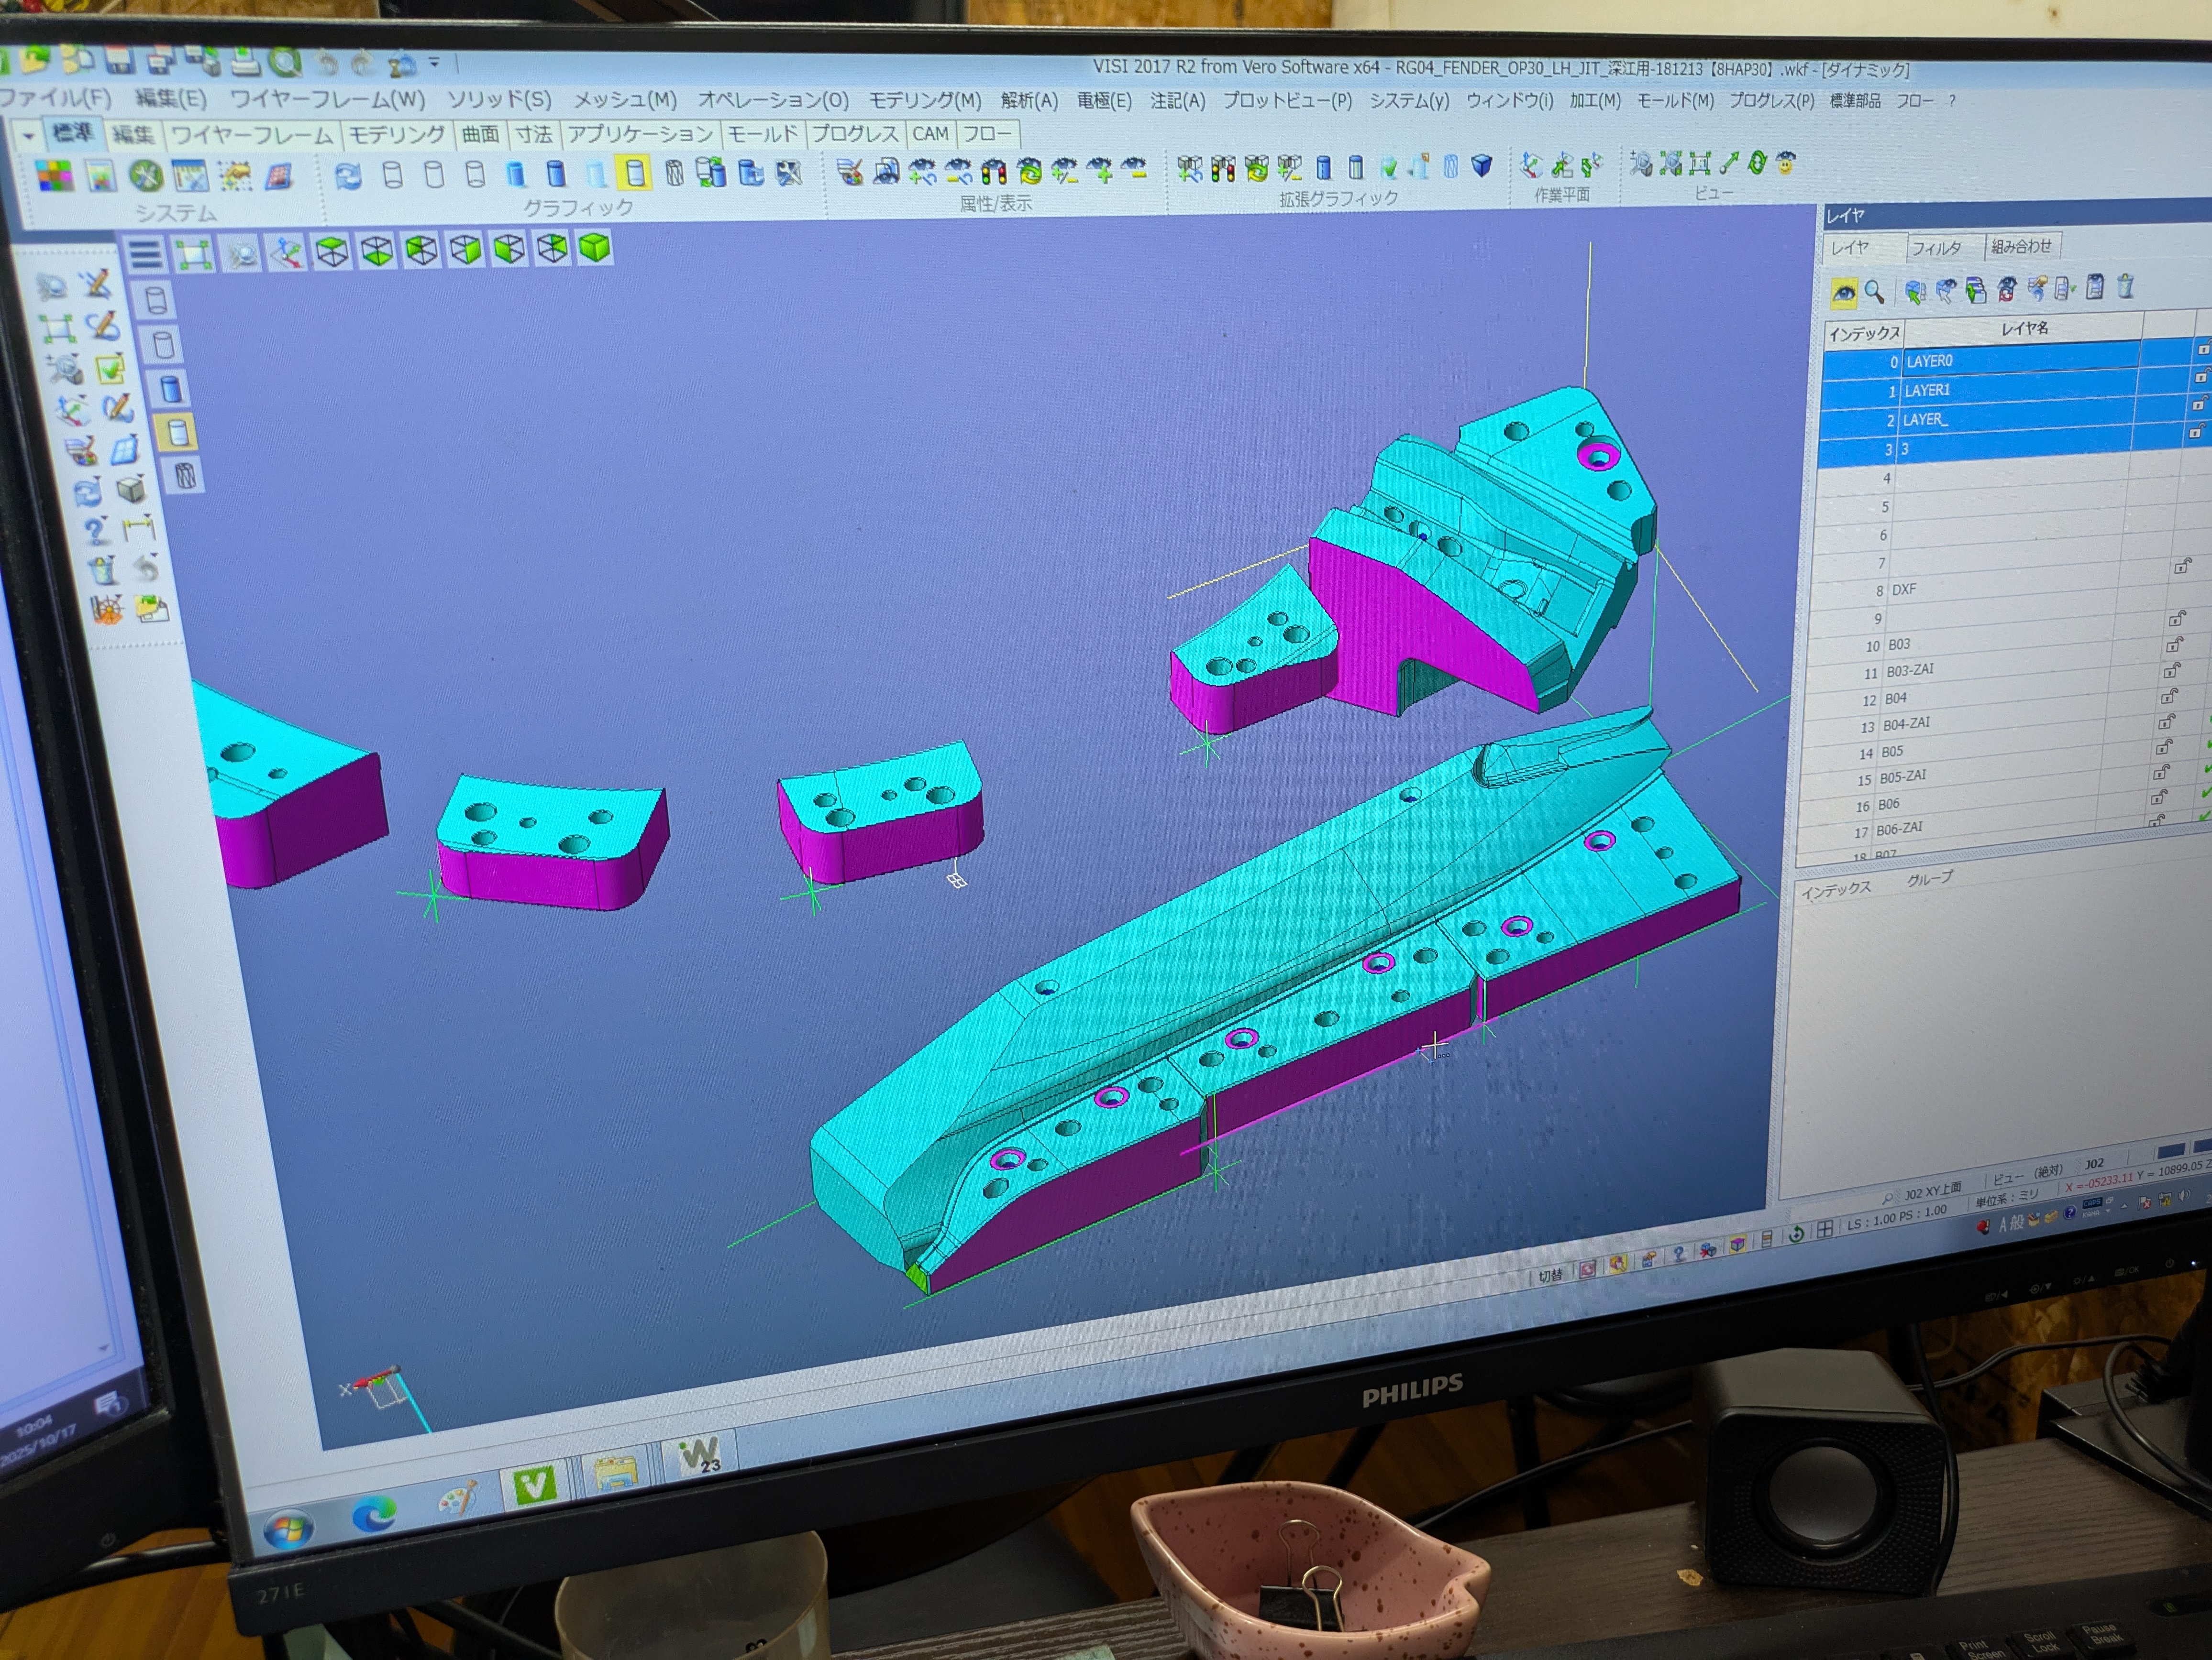Click the 切替 button in the bottom status bar
Screen dimensions: 2212x1660
click(1550, 1276)
